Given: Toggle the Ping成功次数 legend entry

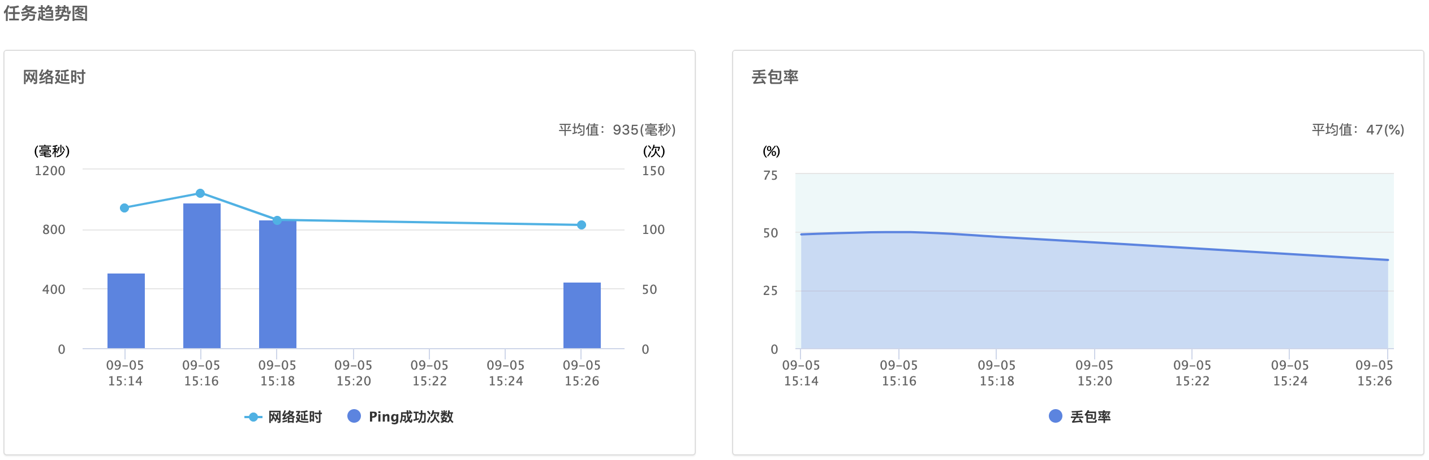Looking at the screenshot, I should 401,417.
